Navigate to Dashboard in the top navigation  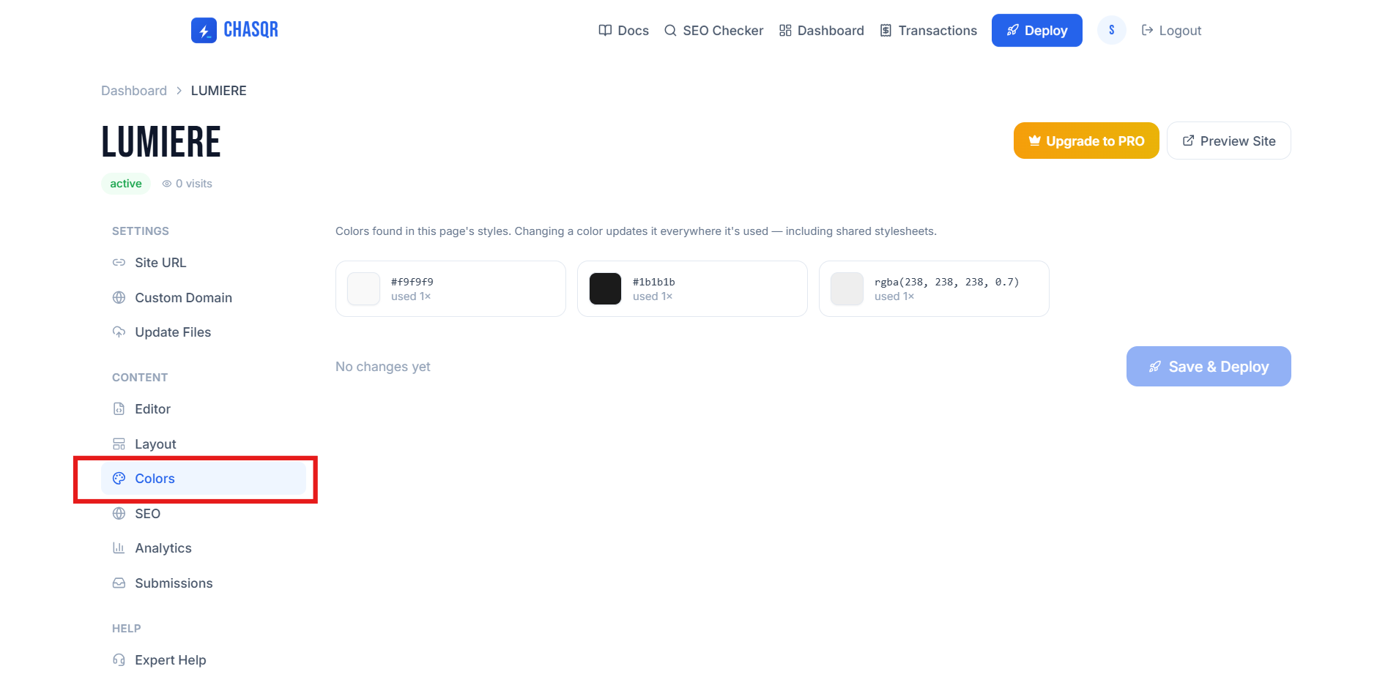(822, 30)
